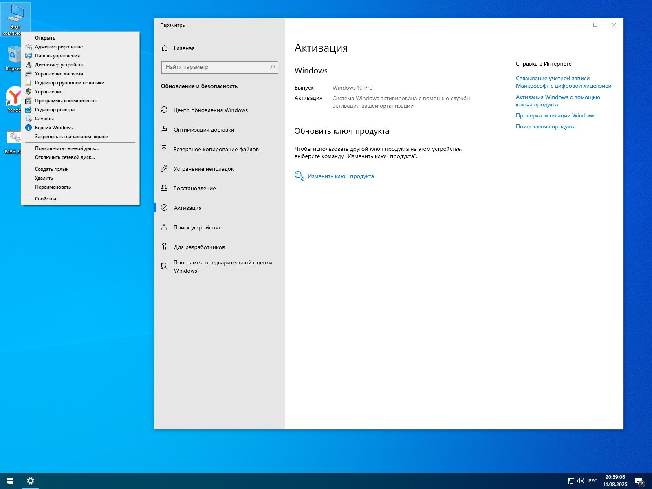The height and width of the screenshot is (489, 652).
Task: Open Проверка активации Windows link
Action: [555, 115]
